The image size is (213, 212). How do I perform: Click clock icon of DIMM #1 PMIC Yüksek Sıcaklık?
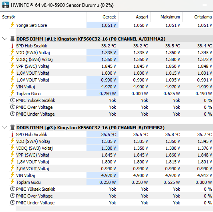tap(12, 100)
